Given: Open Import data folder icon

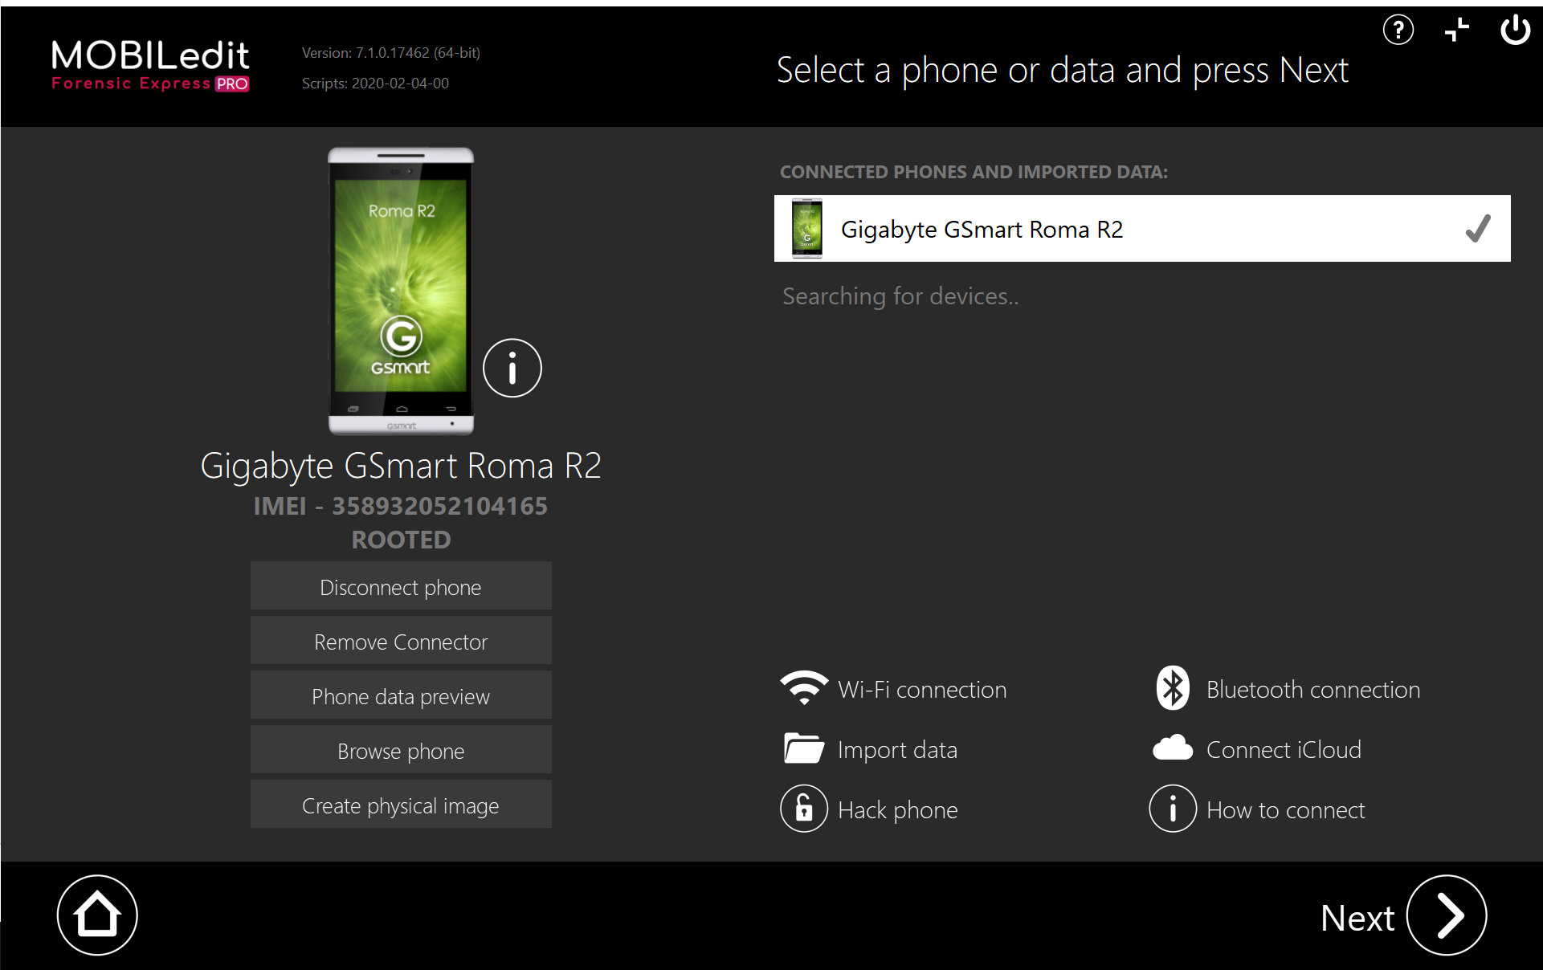Looking at the screenshot, I should pos(803,748).
